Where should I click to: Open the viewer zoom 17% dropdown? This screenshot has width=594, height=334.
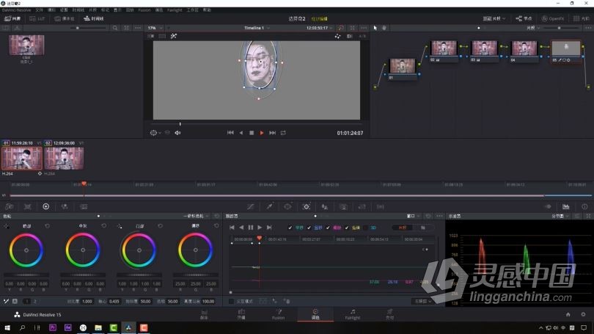155,28
